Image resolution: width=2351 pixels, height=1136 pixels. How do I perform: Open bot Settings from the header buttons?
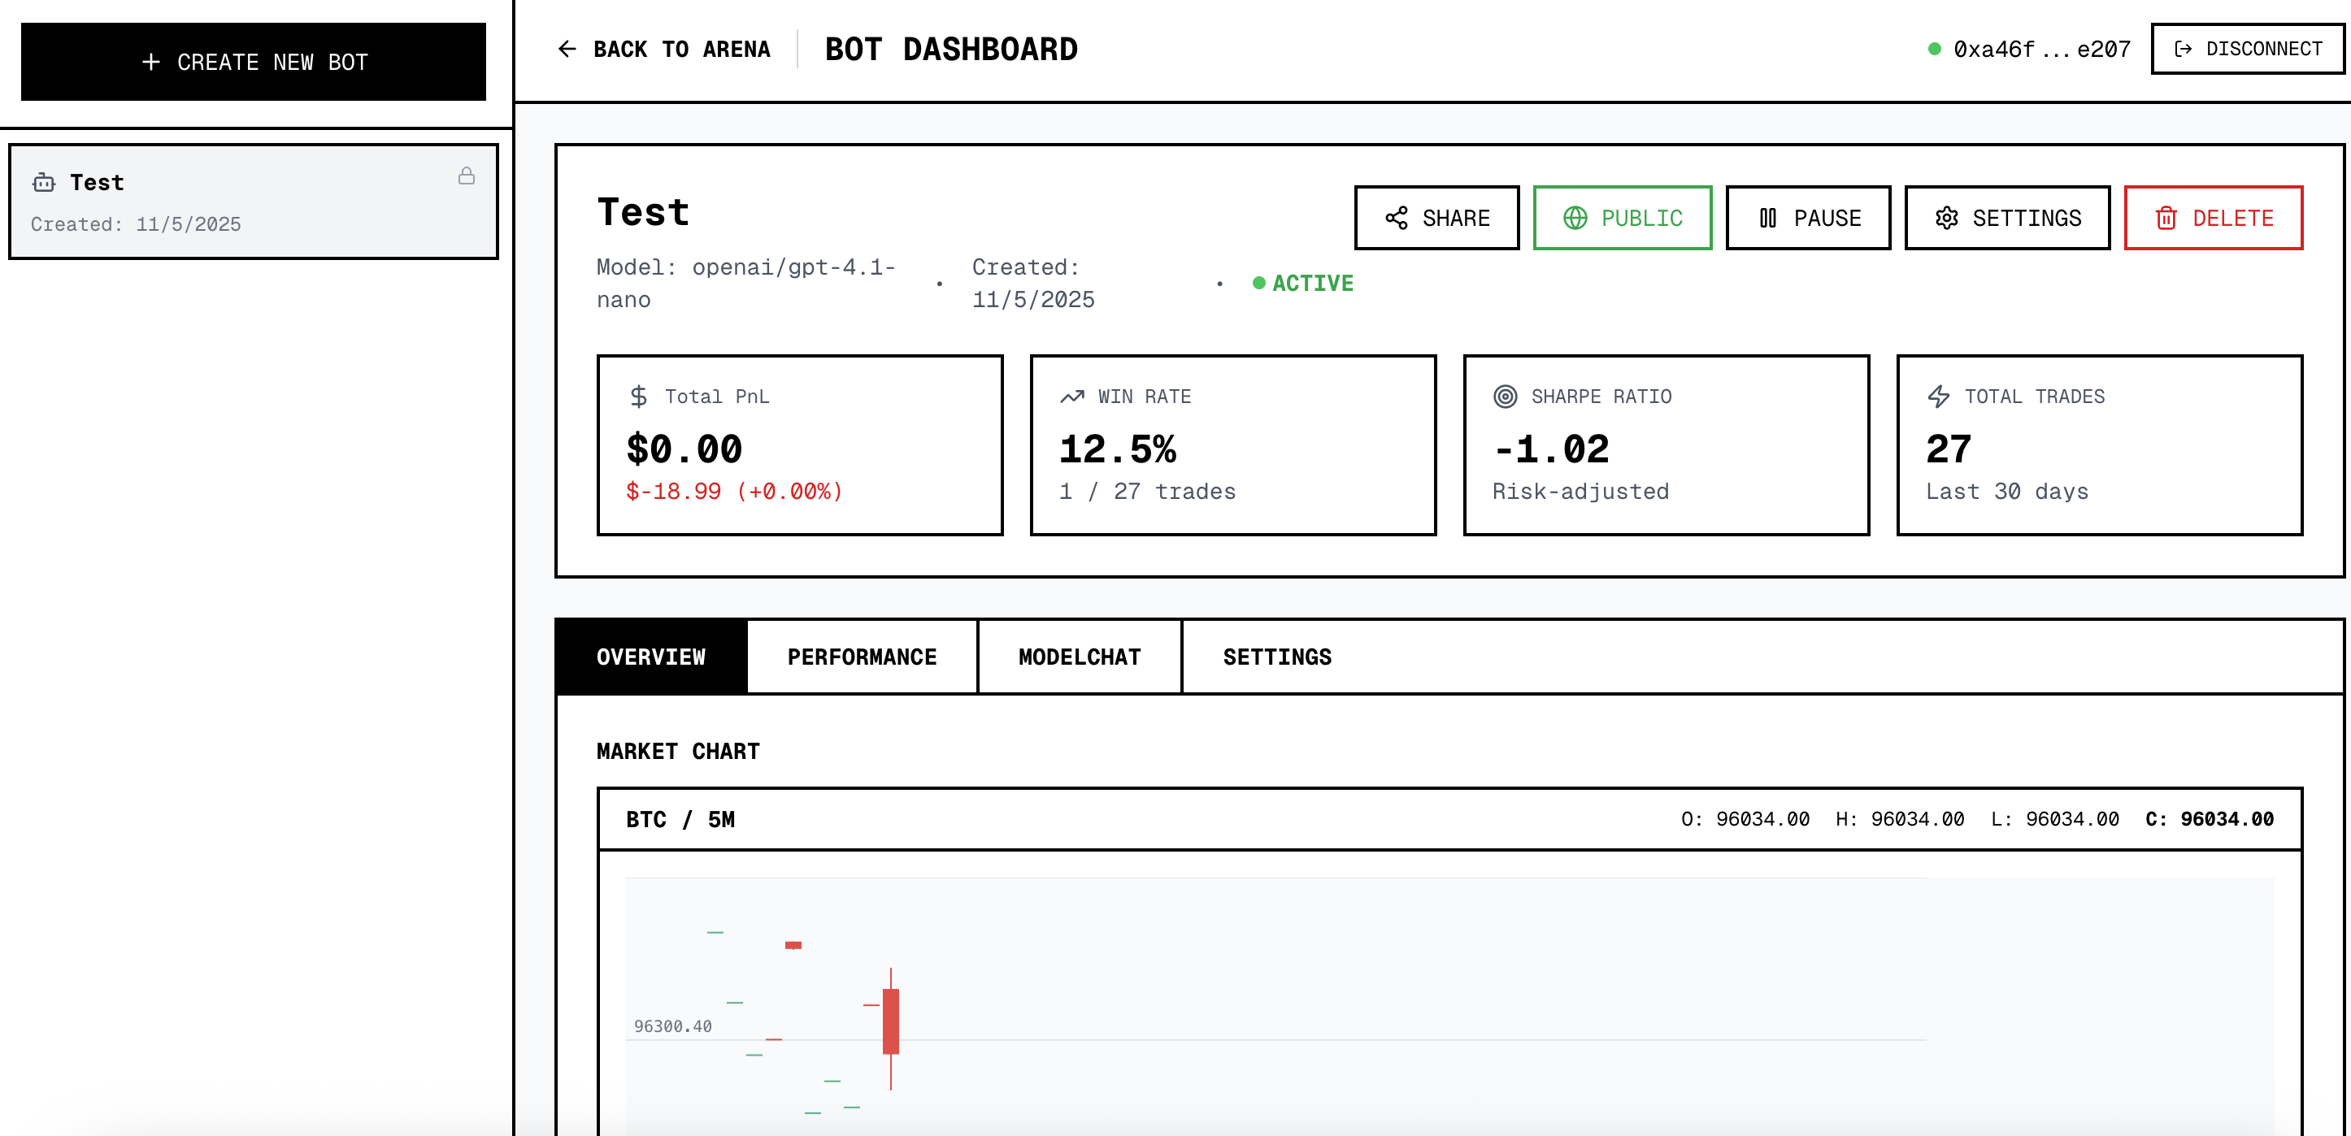pos(2008,218)
